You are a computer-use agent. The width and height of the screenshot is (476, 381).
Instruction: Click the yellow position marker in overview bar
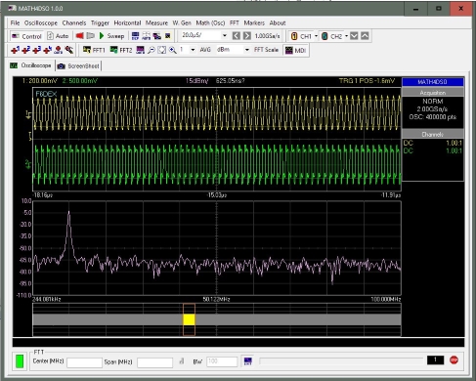coord(189,319)
